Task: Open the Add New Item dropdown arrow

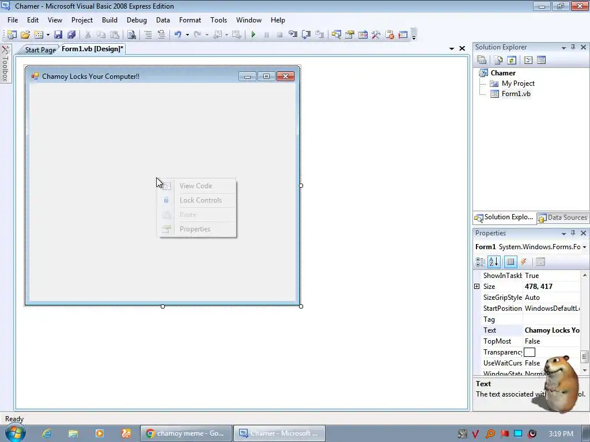Action: click(x=48, y=35)
